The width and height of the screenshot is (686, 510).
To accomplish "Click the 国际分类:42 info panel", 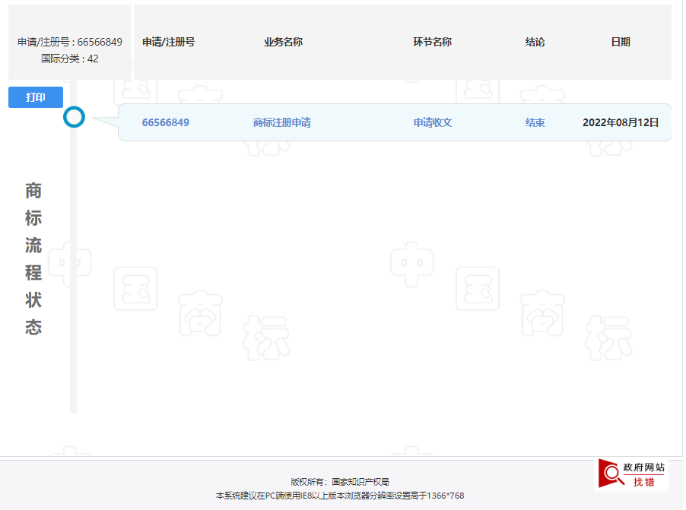I will [69, 57].
